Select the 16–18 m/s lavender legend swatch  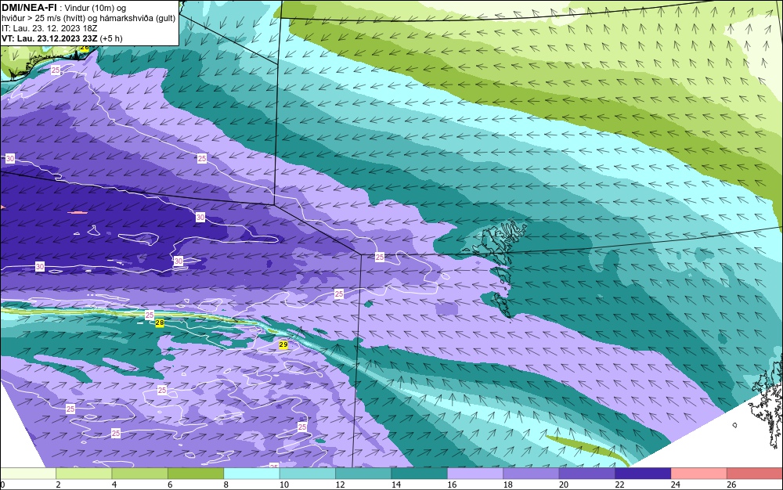475,473
